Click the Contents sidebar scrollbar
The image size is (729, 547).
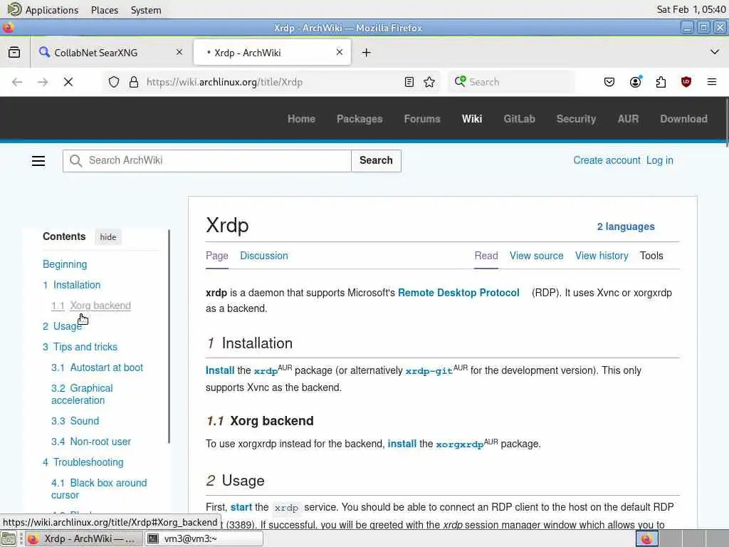pos(169,337)
